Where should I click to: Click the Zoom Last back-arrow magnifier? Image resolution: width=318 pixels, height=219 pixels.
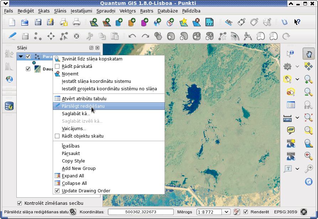pyautogui.click(x=308, y=156)
